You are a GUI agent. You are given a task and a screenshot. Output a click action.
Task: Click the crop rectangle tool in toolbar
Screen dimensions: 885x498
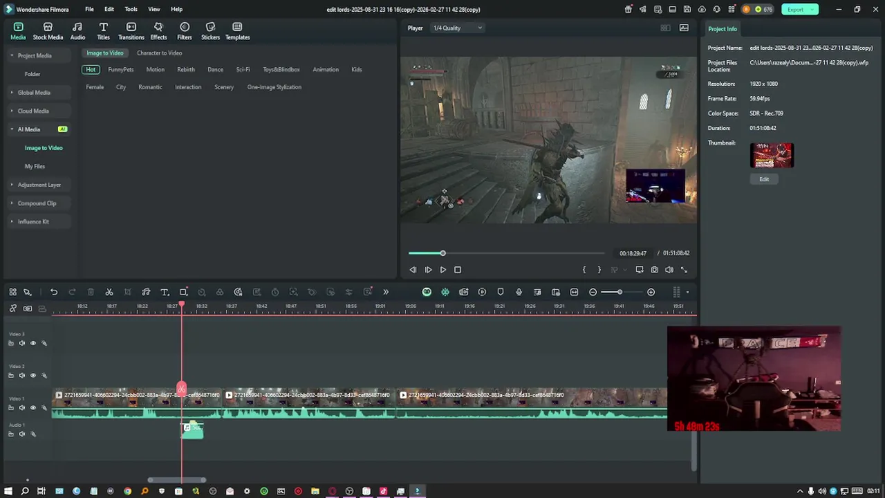click(x=183, y=292)
